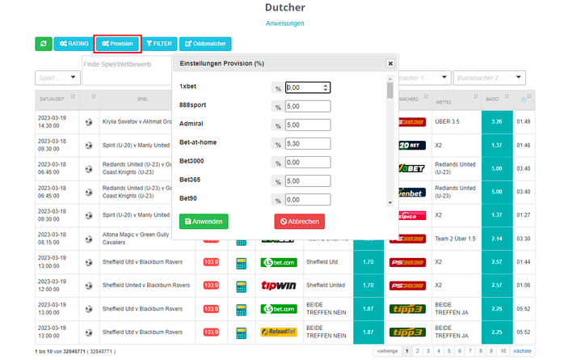This screenshot has height=360, width=581.
Task: Edit the 1xbet commission field
Action: coord(308,87)
